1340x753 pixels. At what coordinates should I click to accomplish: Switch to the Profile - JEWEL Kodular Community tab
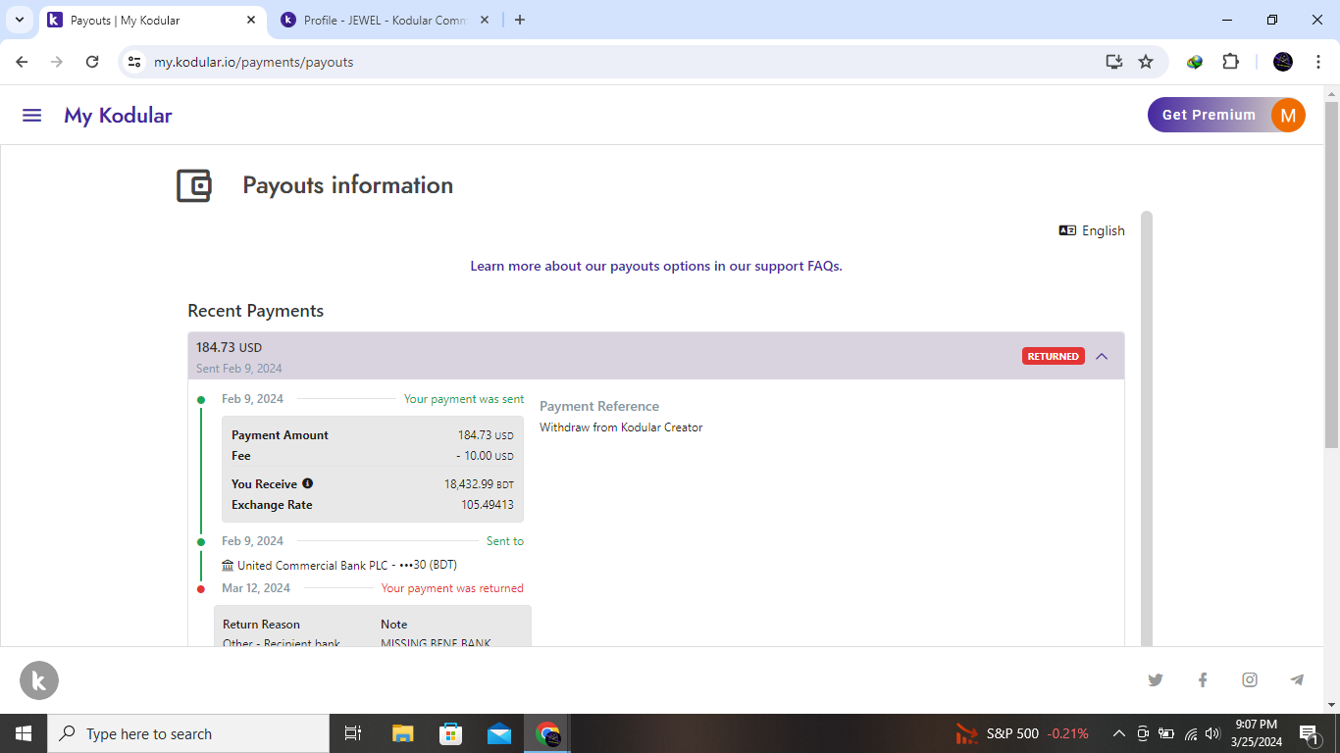coord(385,20)
